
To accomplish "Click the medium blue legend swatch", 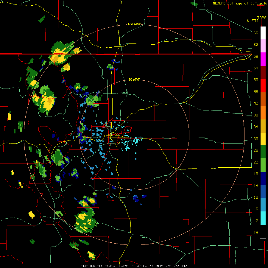I will pos(263,191).
